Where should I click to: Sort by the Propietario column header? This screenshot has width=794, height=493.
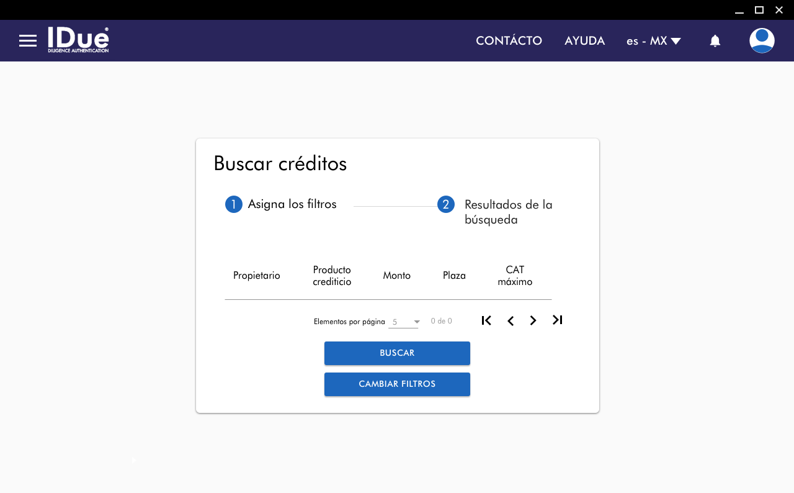(256, 276)
